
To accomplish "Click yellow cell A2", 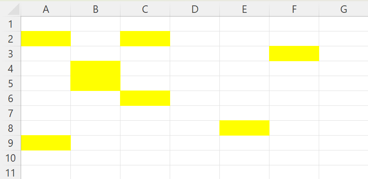I will [46, 39].
